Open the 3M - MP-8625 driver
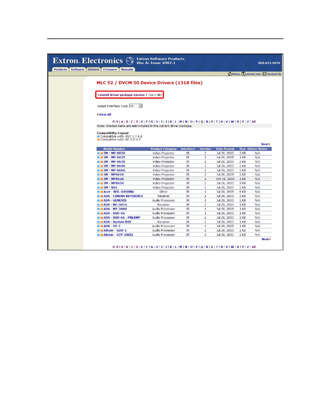Viewport: 321px width, 416px height. pos(114,157)
